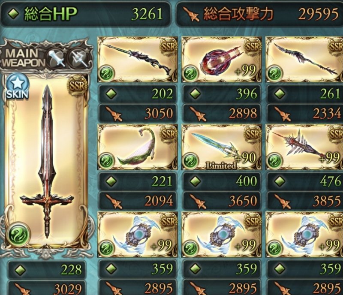Tap the wind element icon on the red orb weapon
Screen dimensions: 343x295
pyautogui.click(x=191, y=73)
